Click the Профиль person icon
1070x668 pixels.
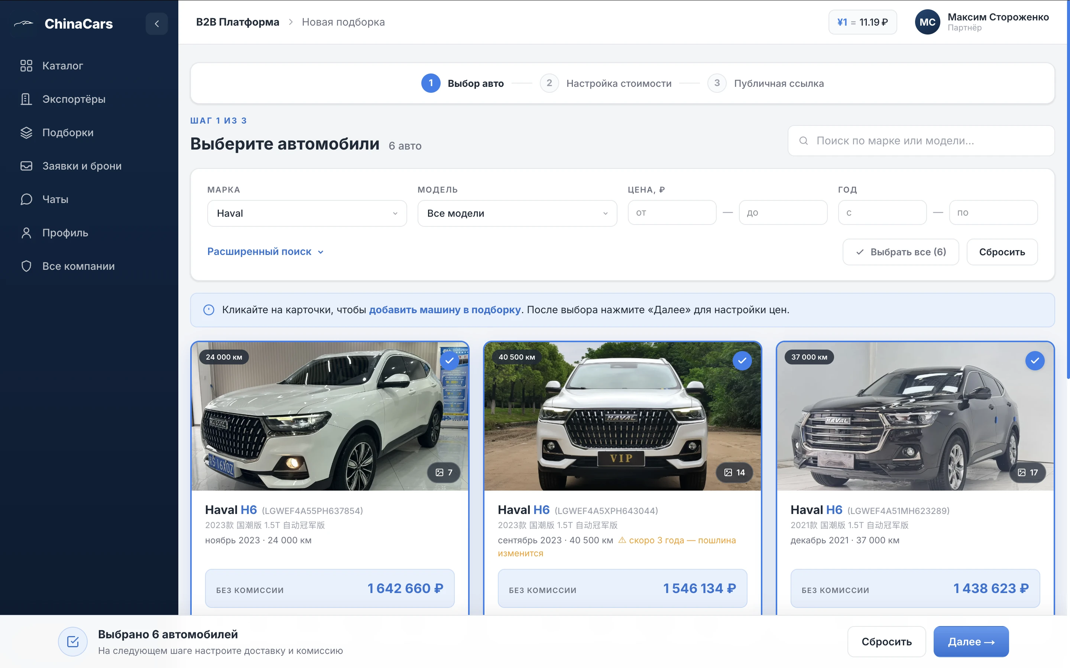tap(26, 233)
